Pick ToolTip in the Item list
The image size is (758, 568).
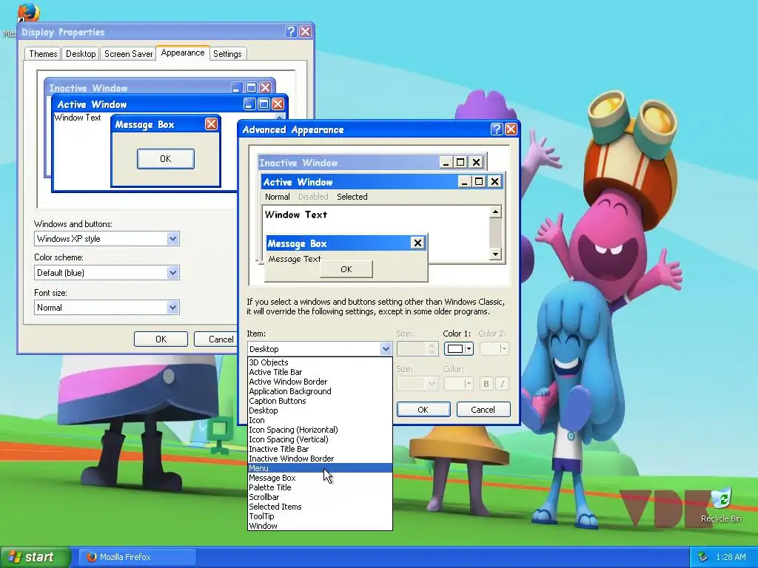(x=320, y=516)
